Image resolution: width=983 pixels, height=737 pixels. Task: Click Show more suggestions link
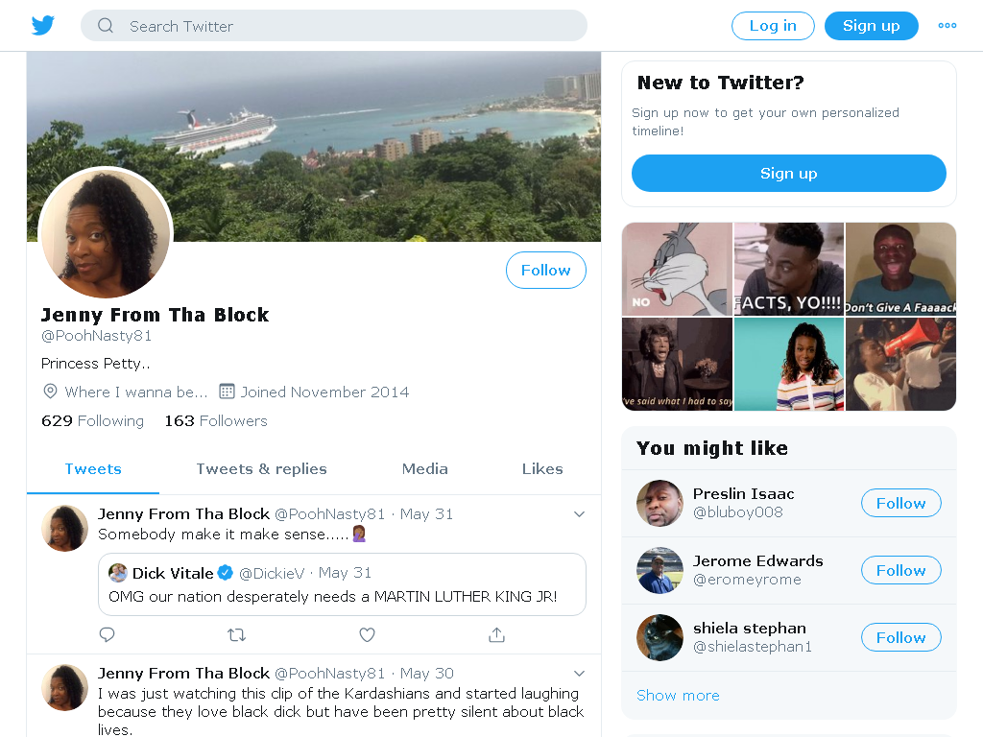[678, 696]
